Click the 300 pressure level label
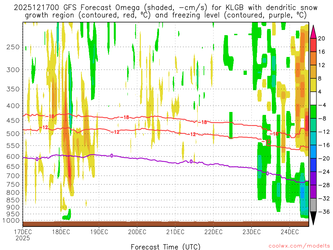 13,70
